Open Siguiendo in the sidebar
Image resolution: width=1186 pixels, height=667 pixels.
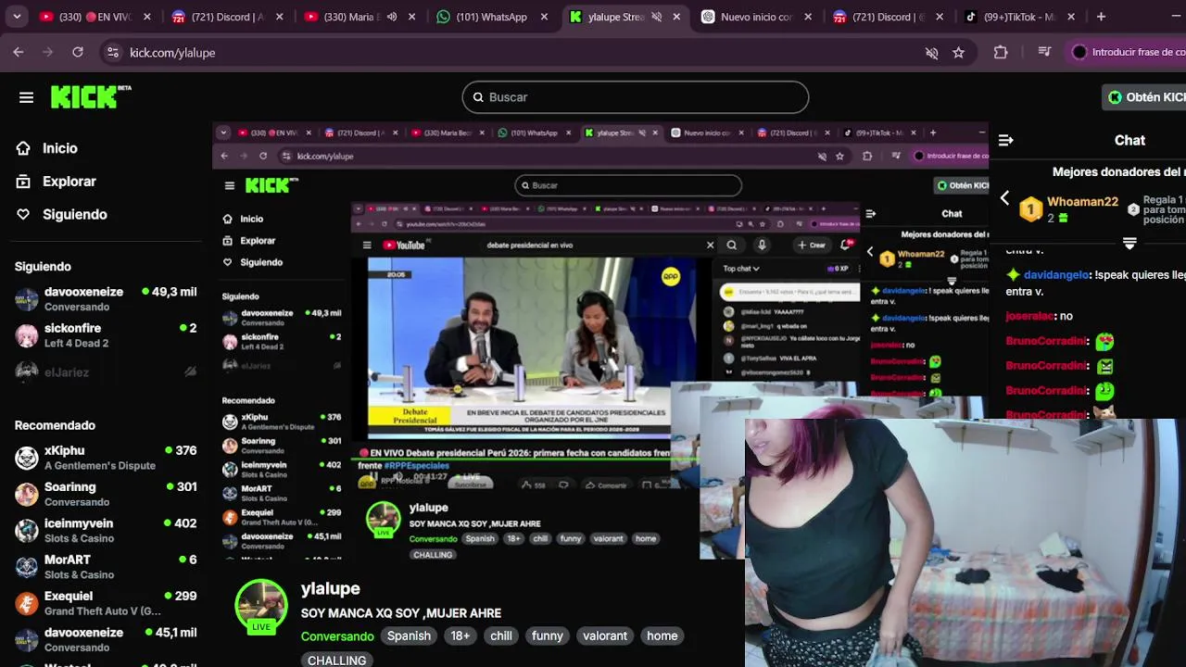61,214
